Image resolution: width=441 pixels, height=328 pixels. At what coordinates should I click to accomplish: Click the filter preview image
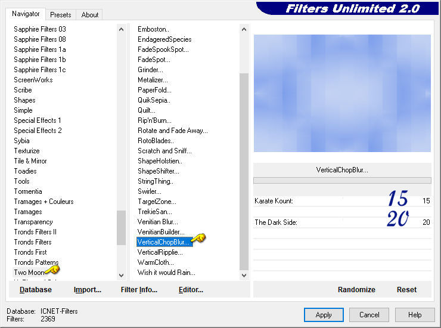pos(342,93)
